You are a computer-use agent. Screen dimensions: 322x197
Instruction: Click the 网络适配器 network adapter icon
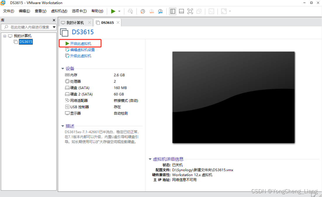click(x=67, y=100)
